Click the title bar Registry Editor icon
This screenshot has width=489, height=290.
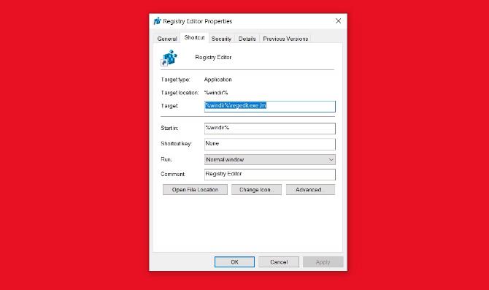pos(157,21)
